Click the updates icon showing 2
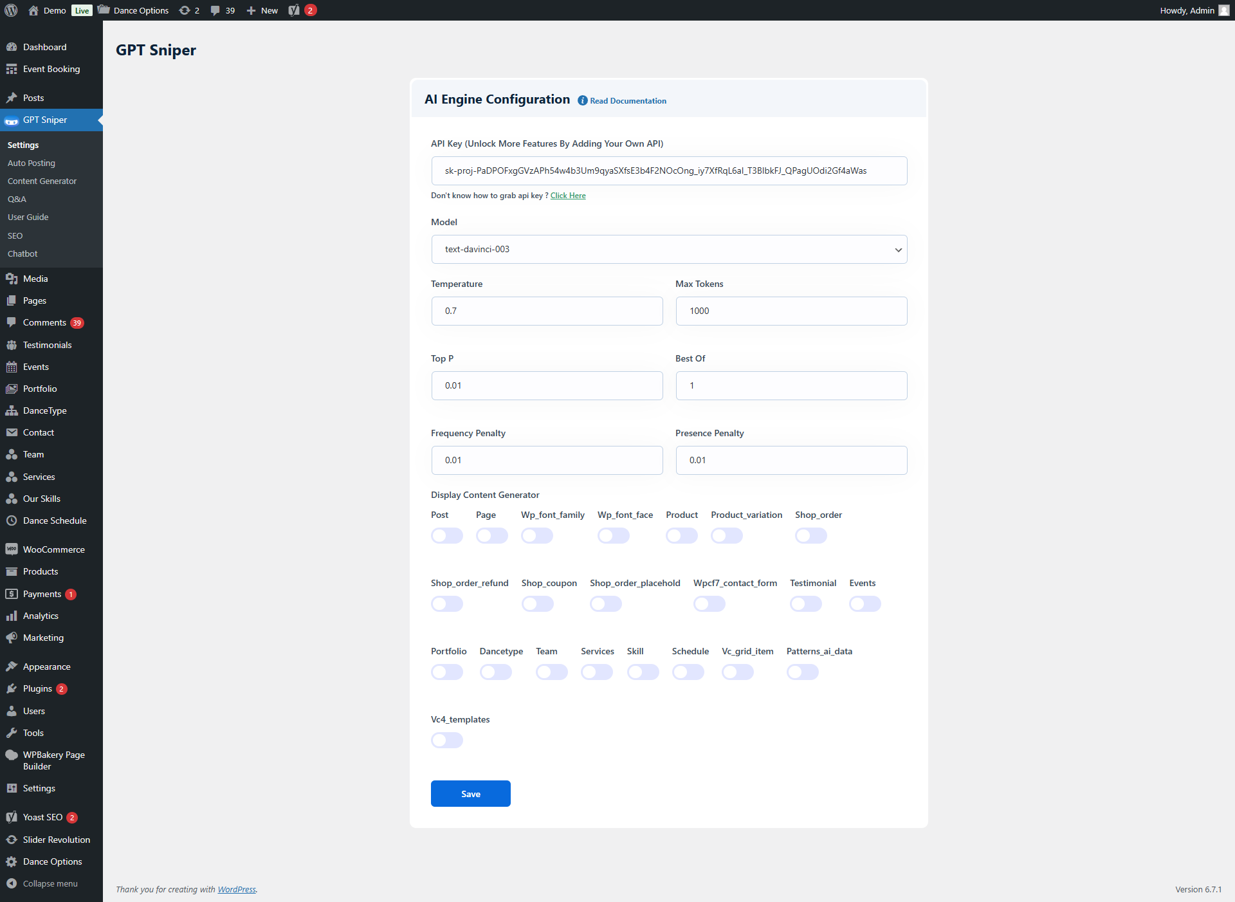 (185, 10)
